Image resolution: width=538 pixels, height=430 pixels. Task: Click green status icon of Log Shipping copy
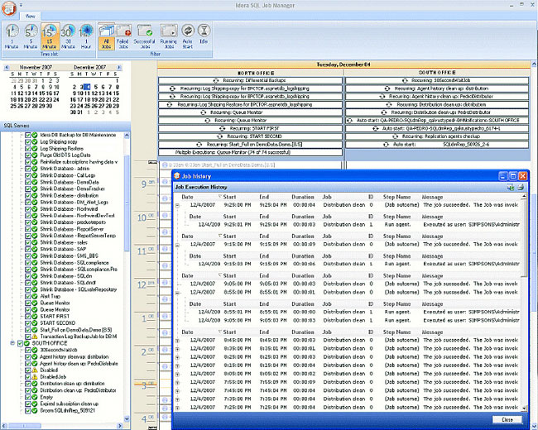click(x=35, y=142)
